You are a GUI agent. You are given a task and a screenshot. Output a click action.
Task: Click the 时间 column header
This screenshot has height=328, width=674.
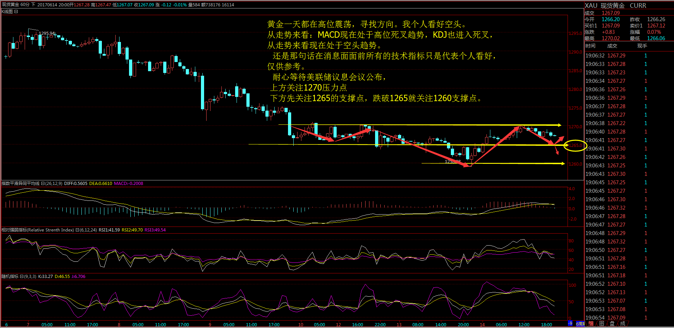[590, 46]
